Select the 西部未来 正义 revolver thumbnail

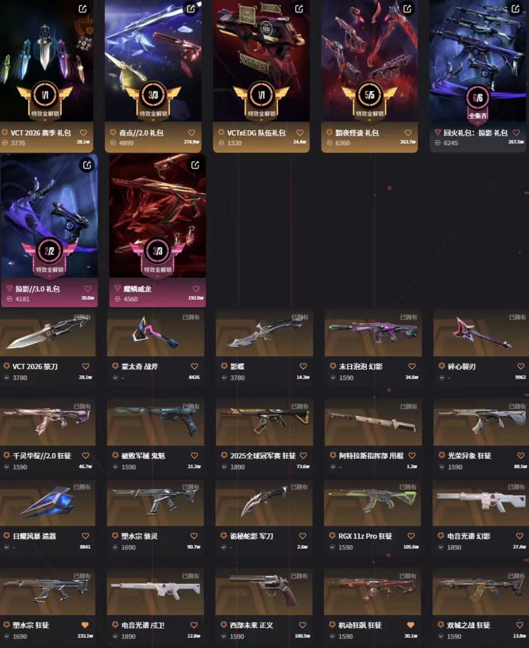264,592
